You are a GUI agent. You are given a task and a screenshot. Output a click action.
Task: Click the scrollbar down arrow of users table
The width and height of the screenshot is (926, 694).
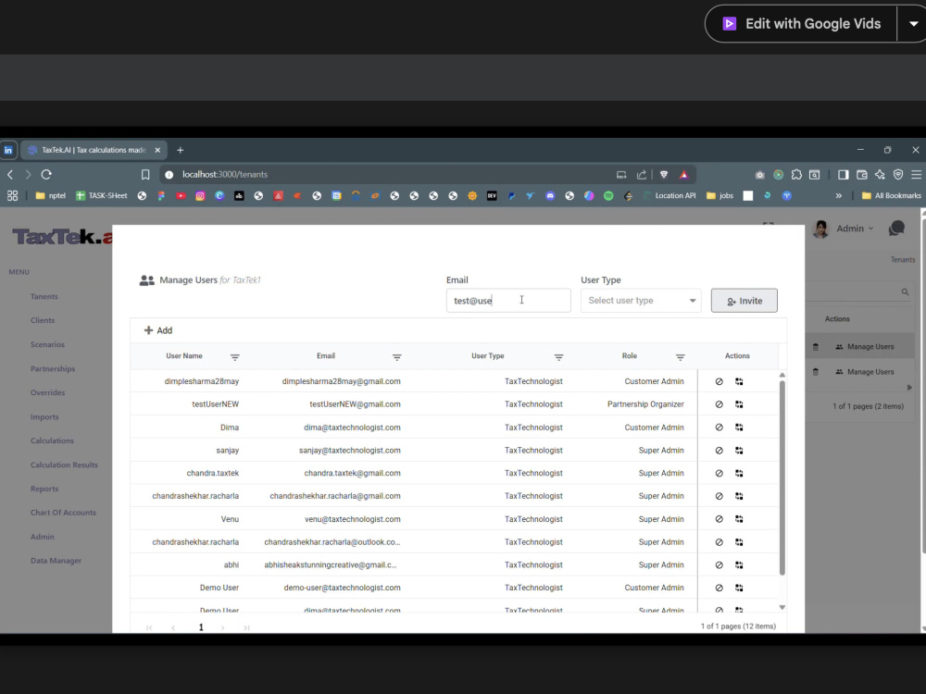pos(782,607)
